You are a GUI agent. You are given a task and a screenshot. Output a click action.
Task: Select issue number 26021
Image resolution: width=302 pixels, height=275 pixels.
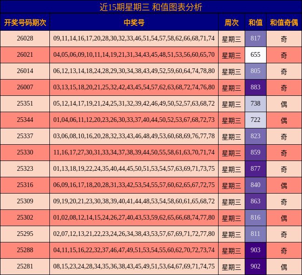tap(25, 55)
